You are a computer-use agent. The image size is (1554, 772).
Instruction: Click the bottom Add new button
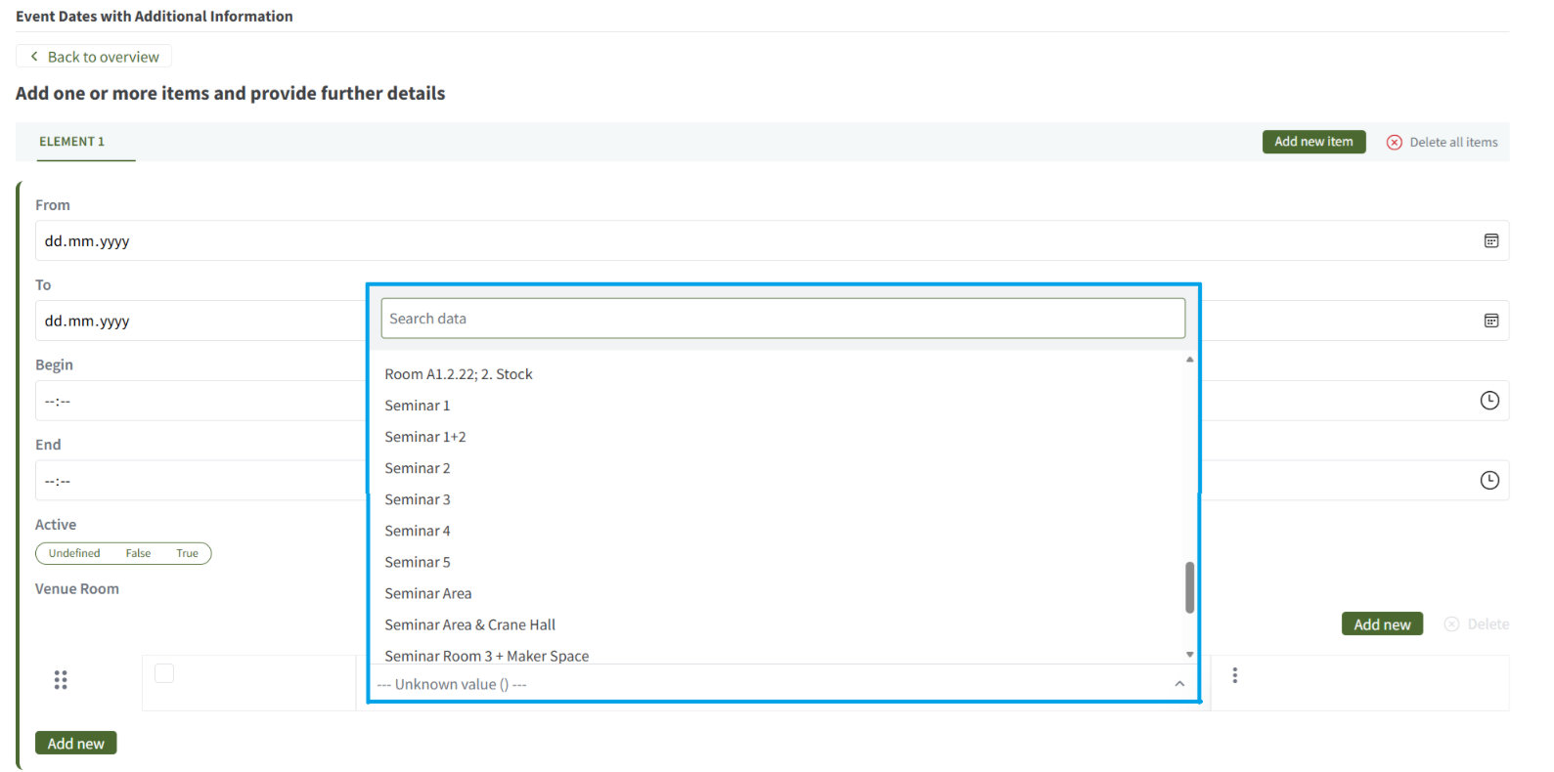click(76, 743)
